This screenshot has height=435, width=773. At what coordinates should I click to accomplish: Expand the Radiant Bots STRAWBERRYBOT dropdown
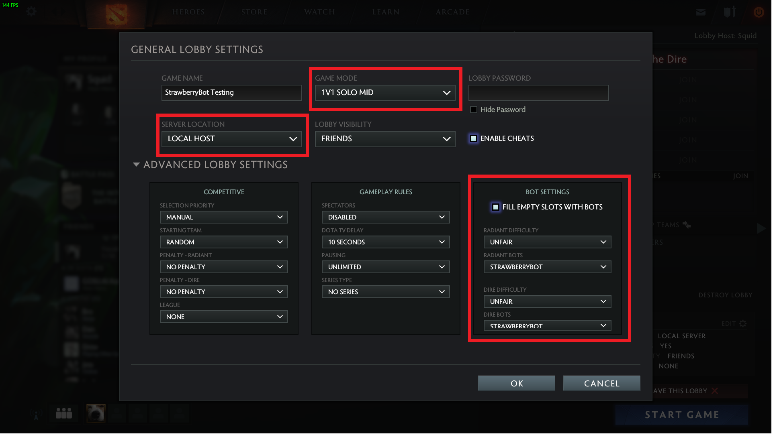pyautogui.click(x=548, y=268)
